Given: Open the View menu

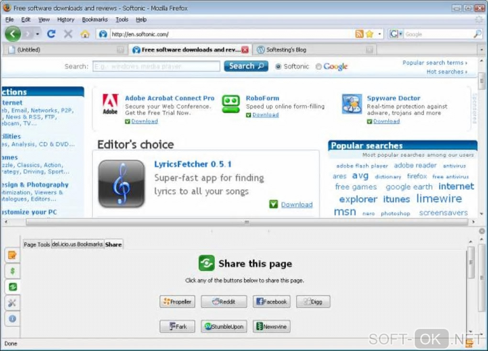Looking at the screenshot, I should pos(44,20).
